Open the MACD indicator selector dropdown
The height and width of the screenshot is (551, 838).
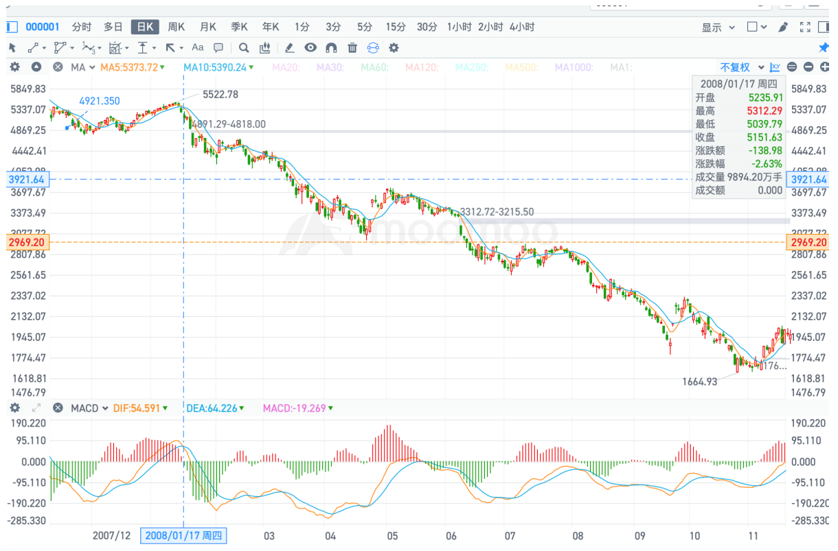click(89, 408)
